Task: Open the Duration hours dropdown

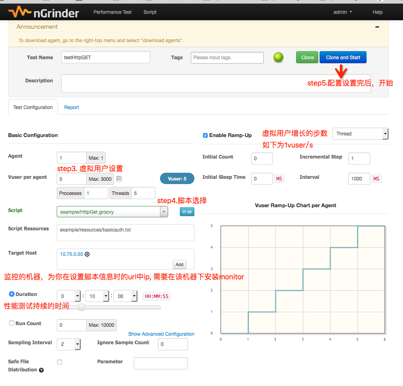Action: click(69, 296)
